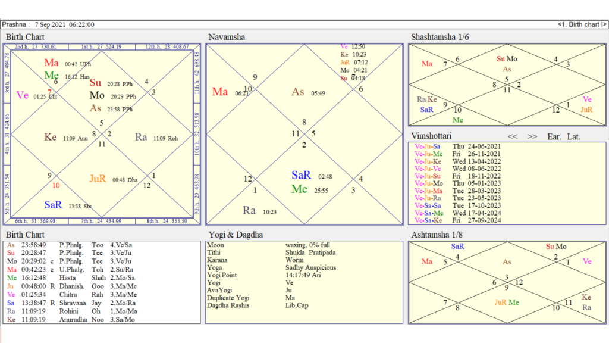Click the Karana 'Worm' row
Image resolution: width=609 pixels, height=343 pixels.
(255, 260)
